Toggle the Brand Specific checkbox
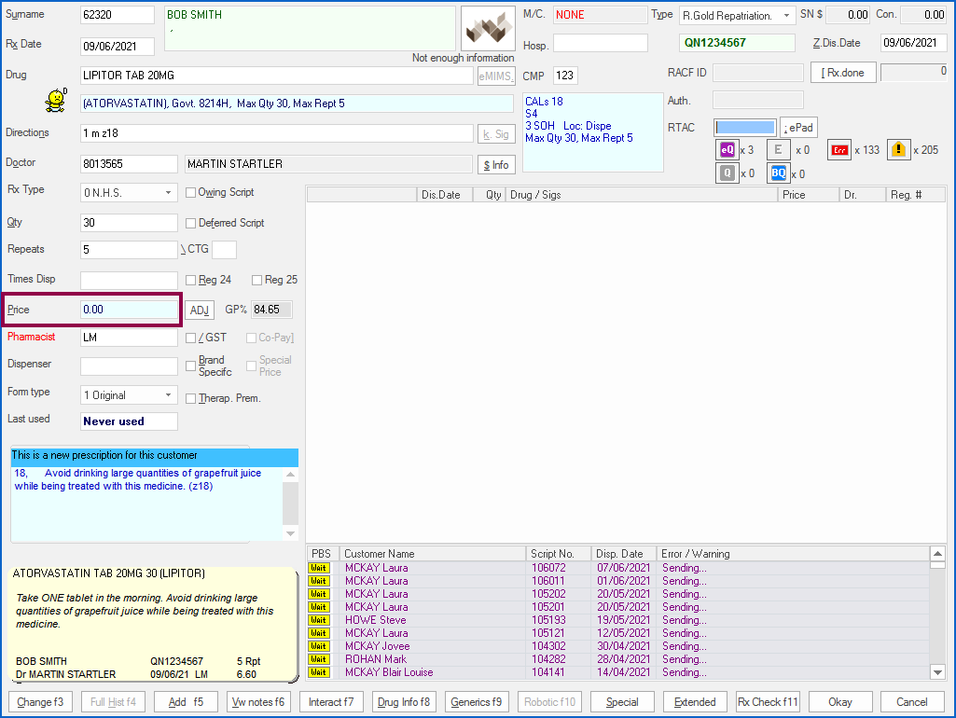 click(191, 366)
